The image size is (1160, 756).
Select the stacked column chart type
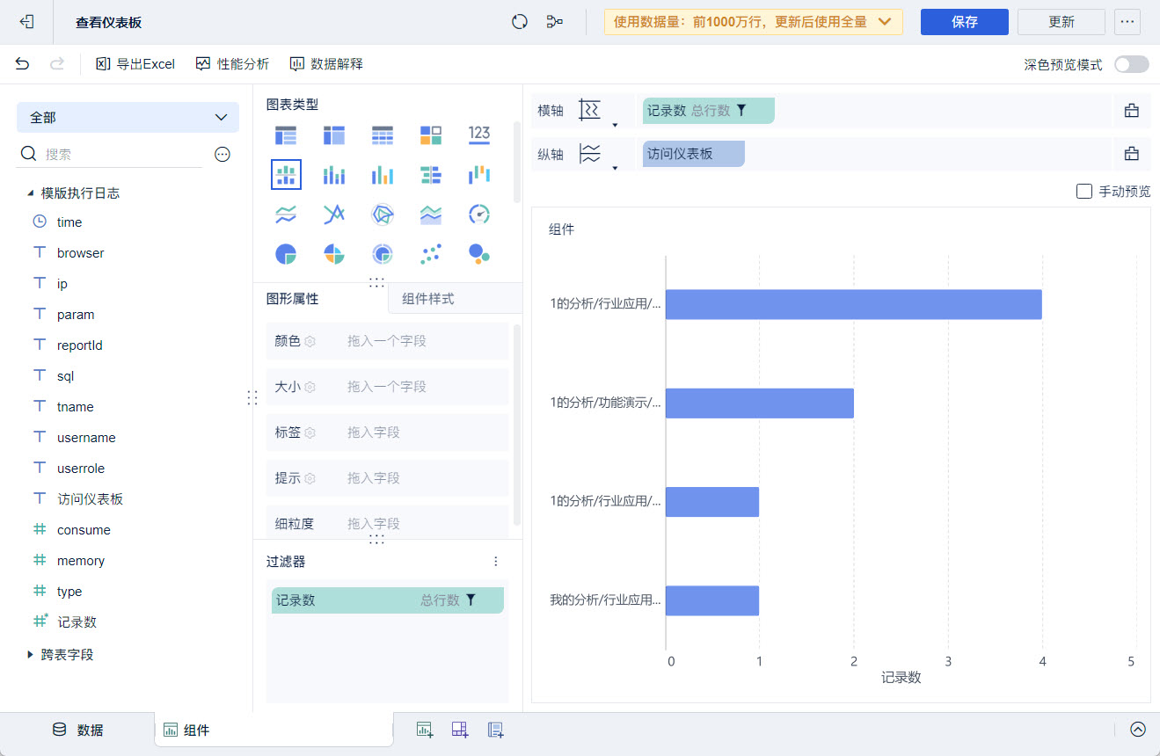pos(334,174)
